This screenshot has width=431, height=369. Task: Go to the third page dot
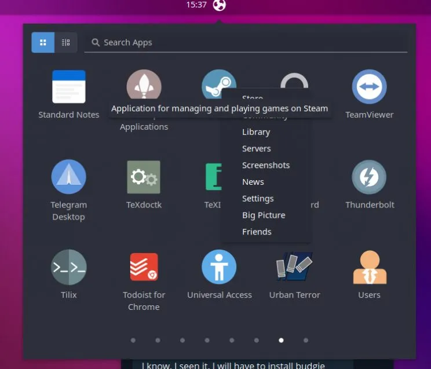coord(182,341)
